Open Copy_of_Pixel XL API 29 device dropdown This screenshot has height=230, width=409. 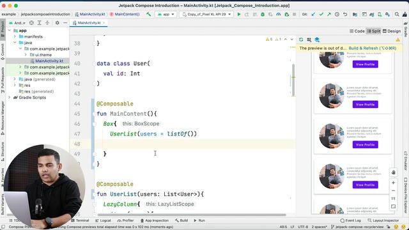(x=206, y=14)
